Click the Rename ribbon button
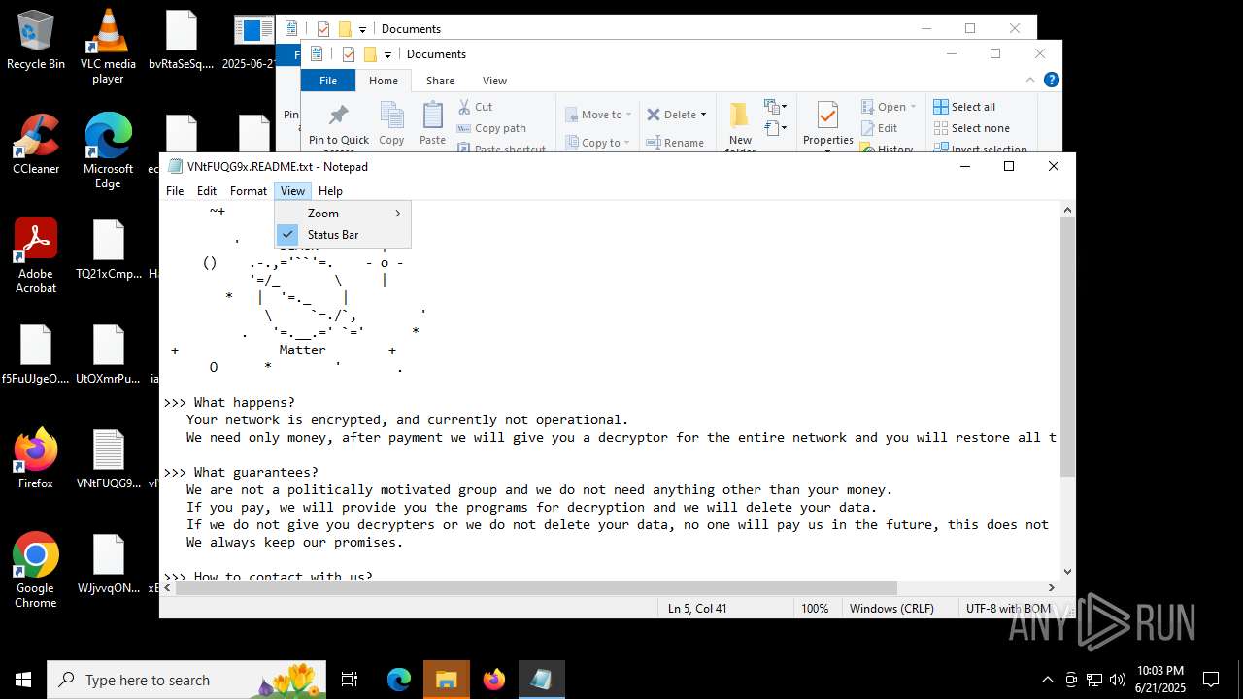1243x699 pixels. tap(675, 143)
